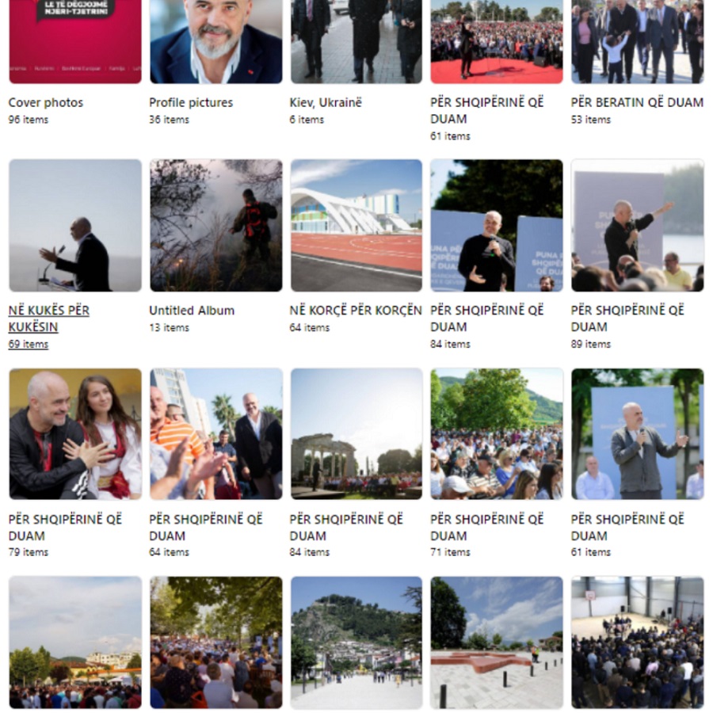Click the PËR BERATIN QË DUAM album title
The image size is (713, 713).
637,102
